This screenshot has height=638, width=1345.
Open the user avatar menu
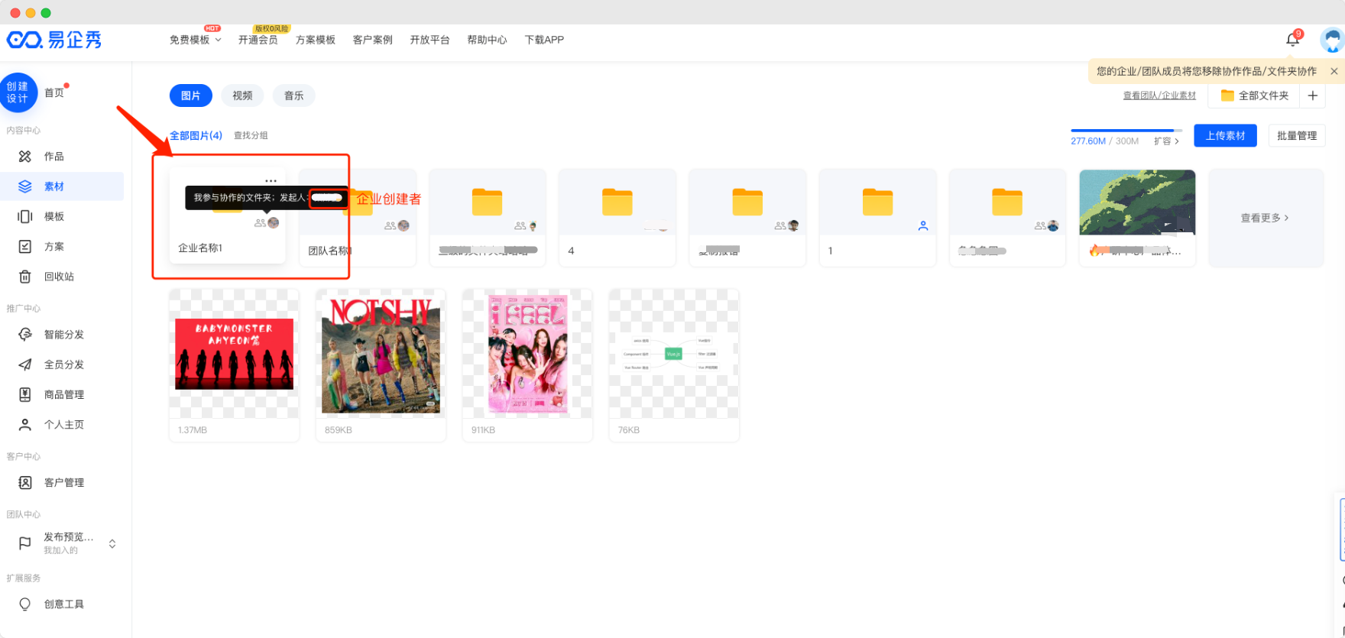pos(1333,40)
